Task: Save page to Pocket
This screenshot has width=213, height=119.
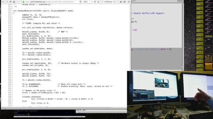Action: 95,2
